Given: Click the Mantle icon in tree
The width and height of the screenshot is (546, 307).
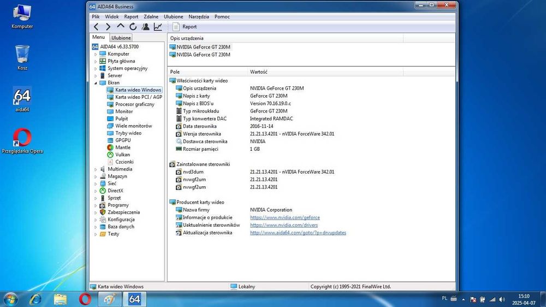Looking at the screenshot, I should point(110,147).
